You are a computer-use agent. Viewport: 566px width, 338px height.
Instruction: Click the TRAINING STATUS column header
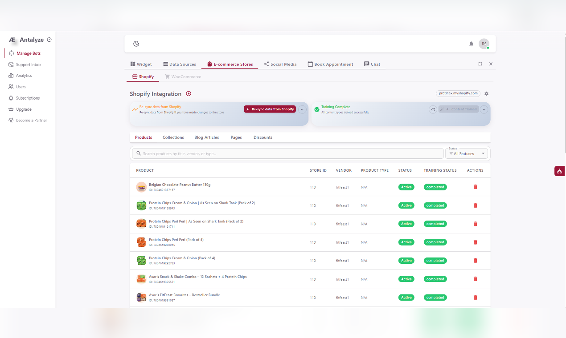click(440, 170)
